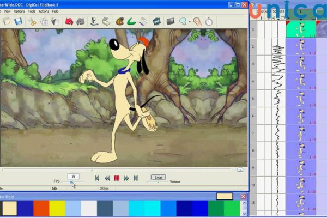Click the red camera capture icon
Screen dimensions: 327x218
point(69,22)
